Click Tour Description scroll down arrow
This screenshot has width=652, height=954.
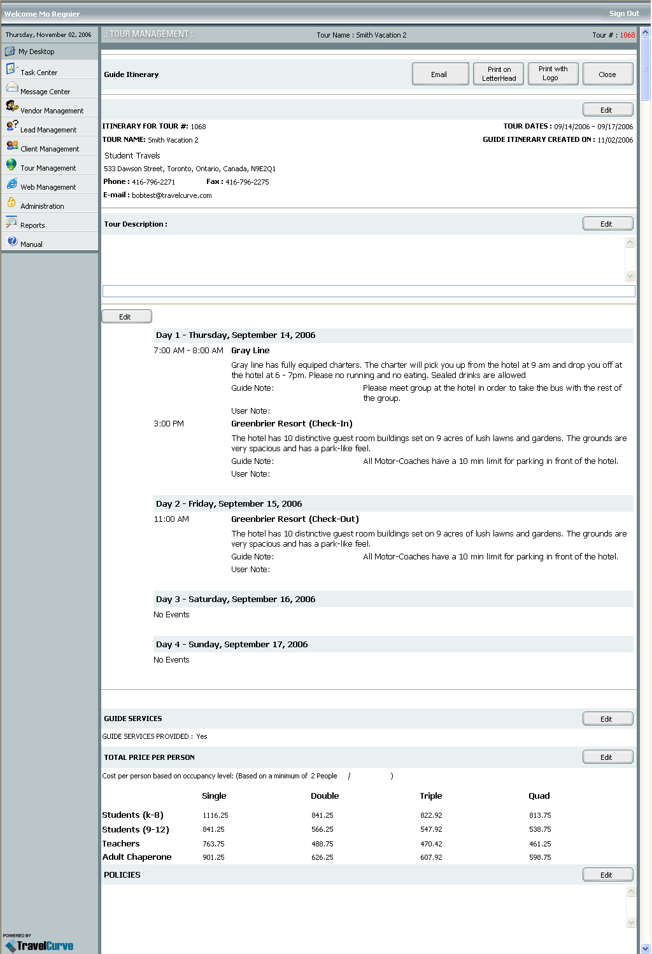(x=630, y=276)
